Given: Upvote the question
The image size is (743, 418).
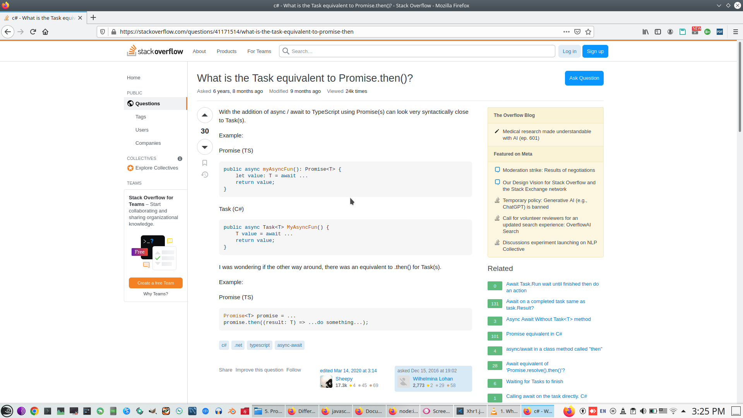Looking at the screenshot, I should pyautogui.click(x=205, y=115).
